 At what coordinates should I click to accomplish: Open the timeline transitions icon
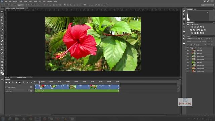point(31,82)
